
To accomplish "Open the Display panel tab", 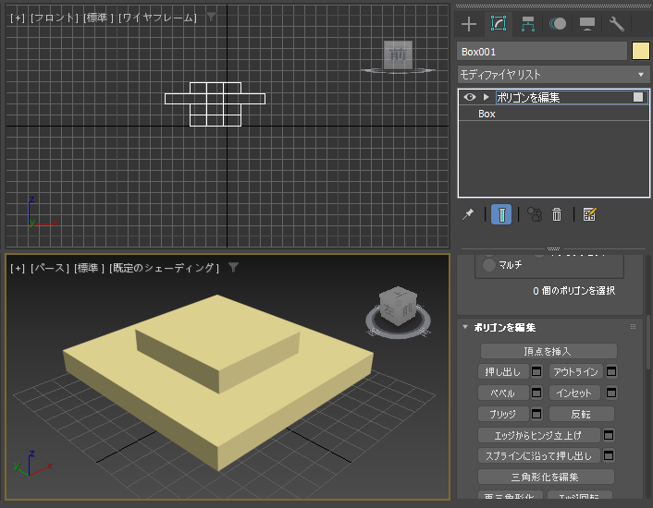I will (x=587, y=24).
